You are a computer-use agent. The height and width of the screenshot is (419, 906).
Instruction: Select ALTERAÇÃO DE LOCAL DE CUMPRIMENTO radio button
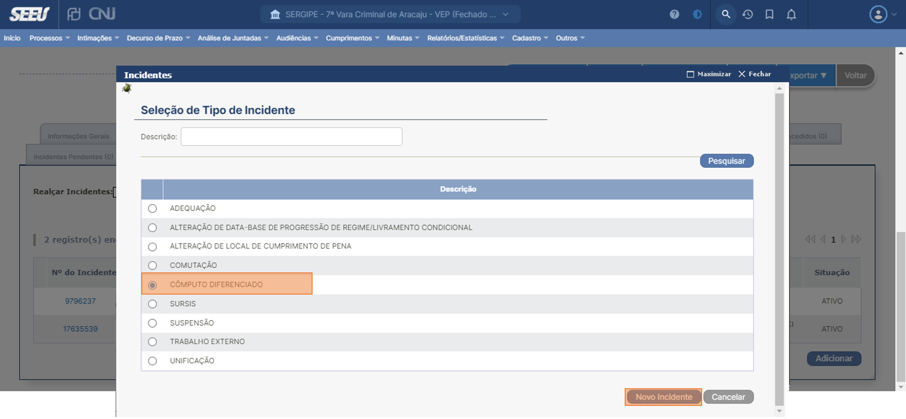(152, 247)
